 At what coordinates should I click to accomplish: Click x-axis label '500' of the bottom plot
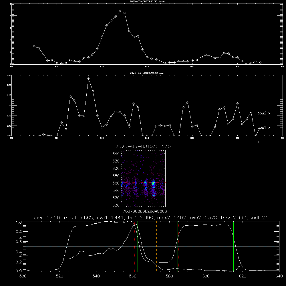click(23, 276)
